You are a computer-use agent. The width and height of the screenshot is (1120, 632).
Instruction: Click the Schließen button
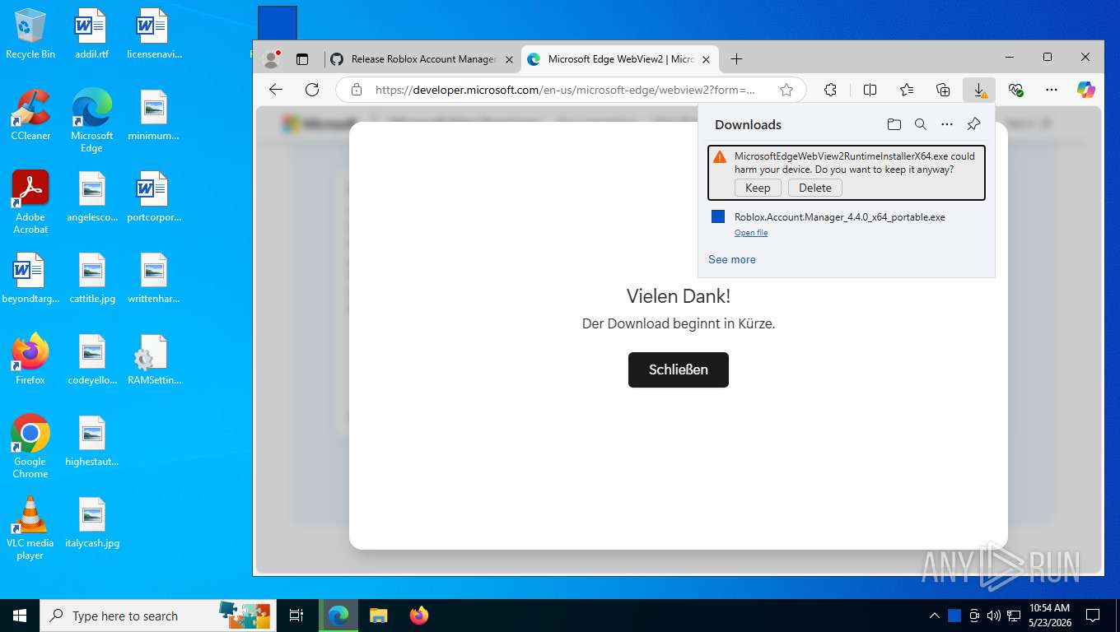[679, 369]
